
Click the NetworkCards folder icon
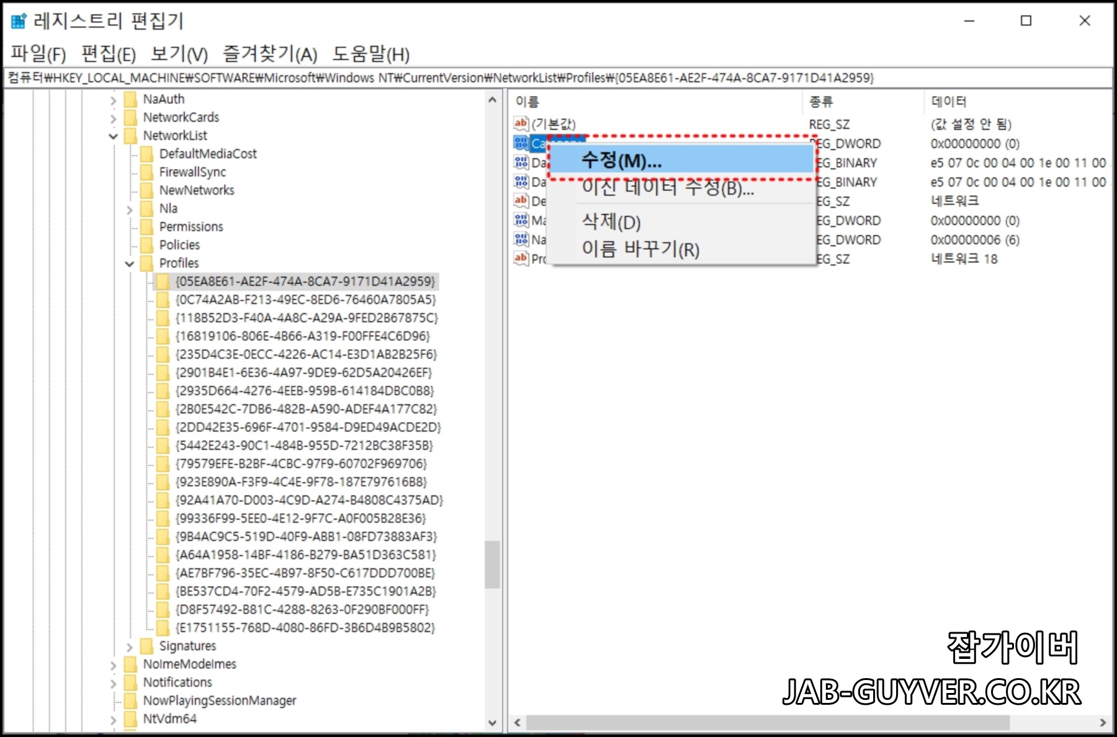click(130, 117)
